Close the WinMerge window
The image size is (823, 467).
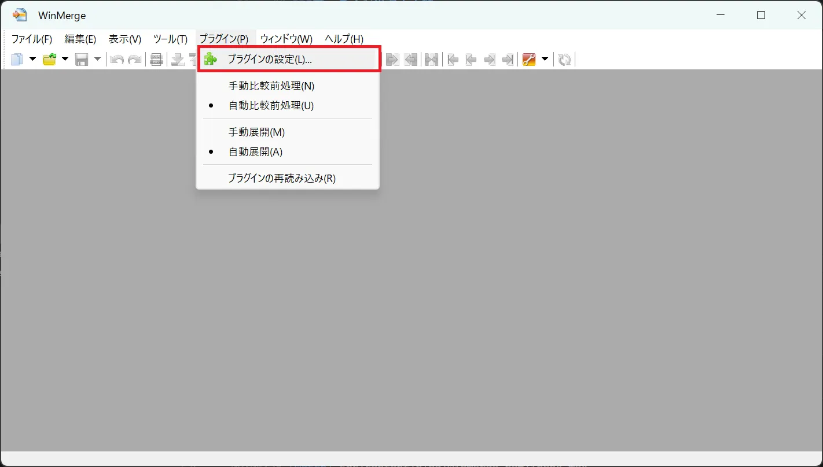pos(802,15)
